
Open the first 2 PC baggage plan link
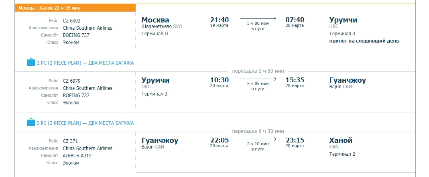[85, 63]
